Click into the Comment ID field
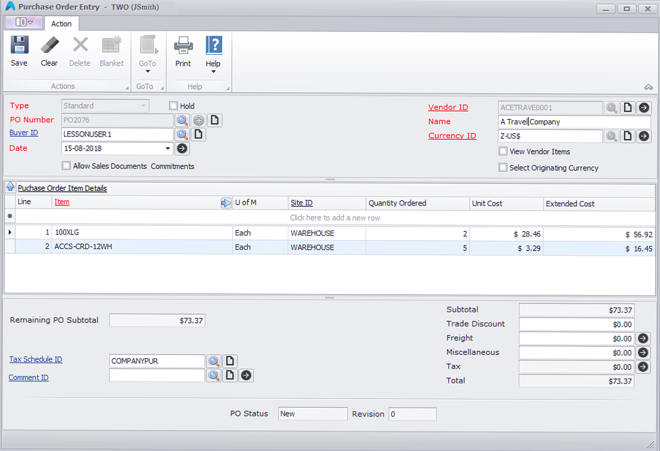Image resolution: width=660 pixels, height=451 pixels. click(157, 375)
